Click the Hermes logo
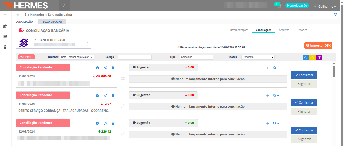 click(x=25, y=5)
